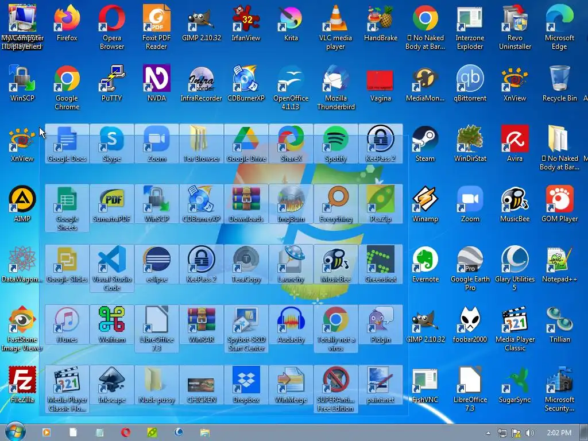Select the NVDA screen reader icon
Viewport: 588px width, 441px height.
point(156,83)
